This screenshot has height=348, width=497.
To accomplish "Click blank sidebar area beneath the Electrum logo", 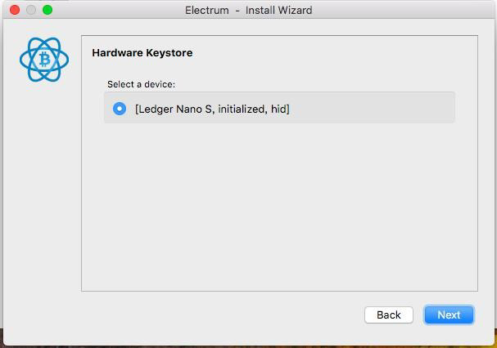I will [x=42, y=190].
